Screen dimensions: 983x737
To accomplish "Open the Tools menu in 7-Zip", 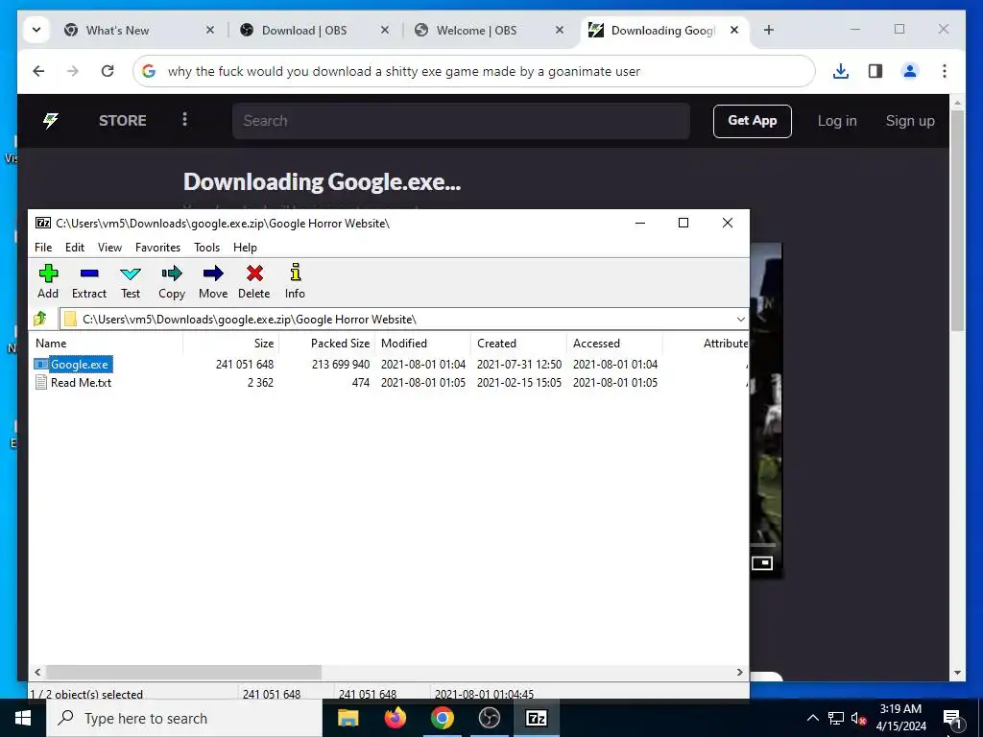I will tap(207, 248).
